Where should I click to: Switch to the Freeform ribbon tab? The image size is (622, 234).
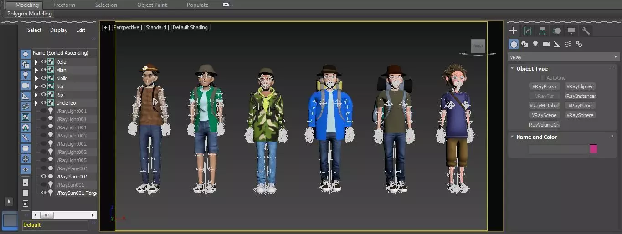click(x=63, y=5)
